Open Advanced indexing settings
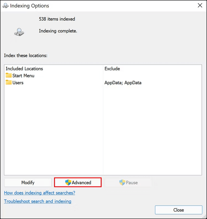207x219 pixels. point(78,182)
